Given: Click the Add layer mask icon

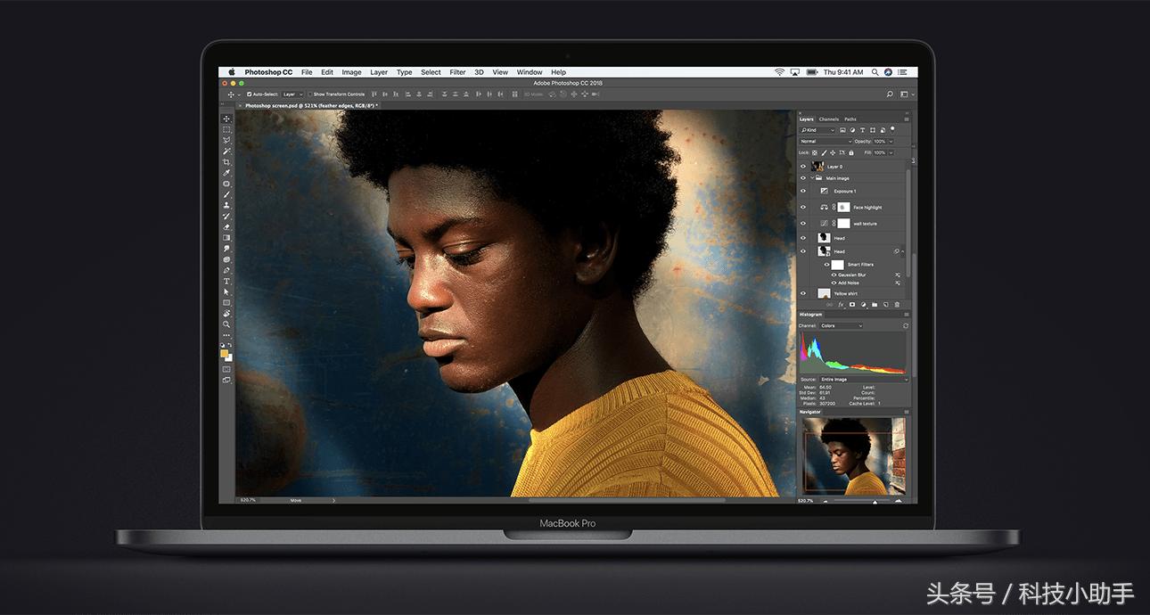Looking at the screenshot, I should 851,303.
